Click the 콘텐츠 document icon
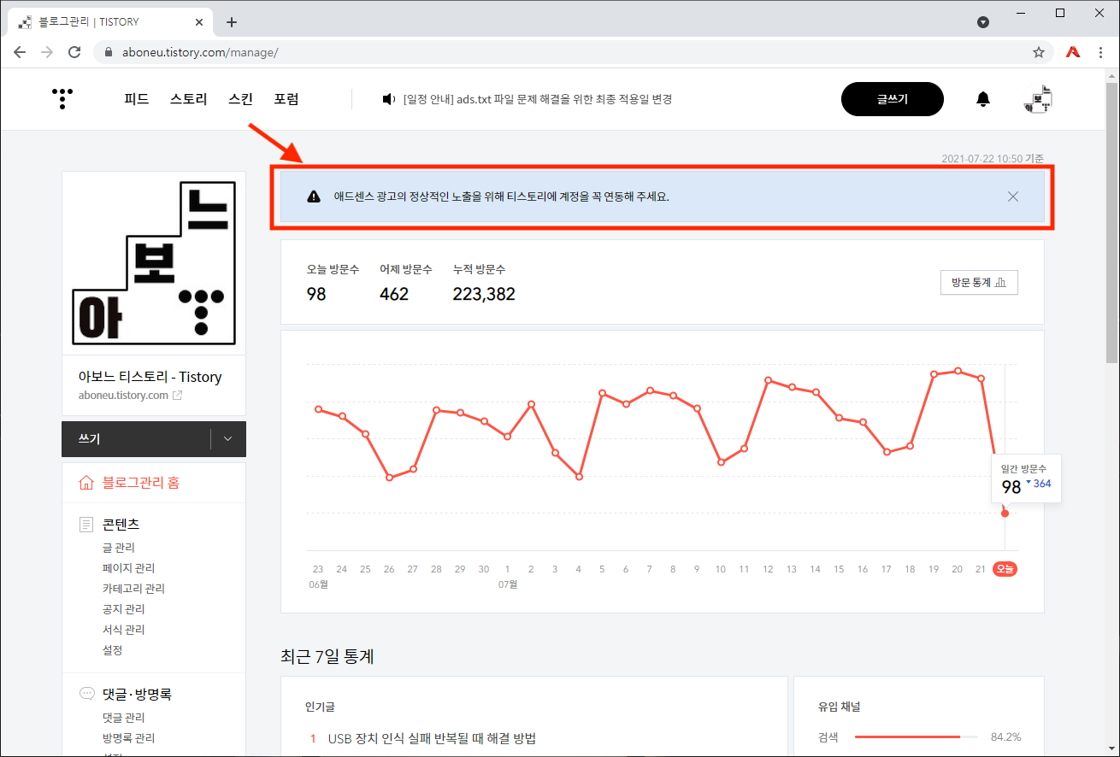Screen dimensions: 1120x757 86,524
